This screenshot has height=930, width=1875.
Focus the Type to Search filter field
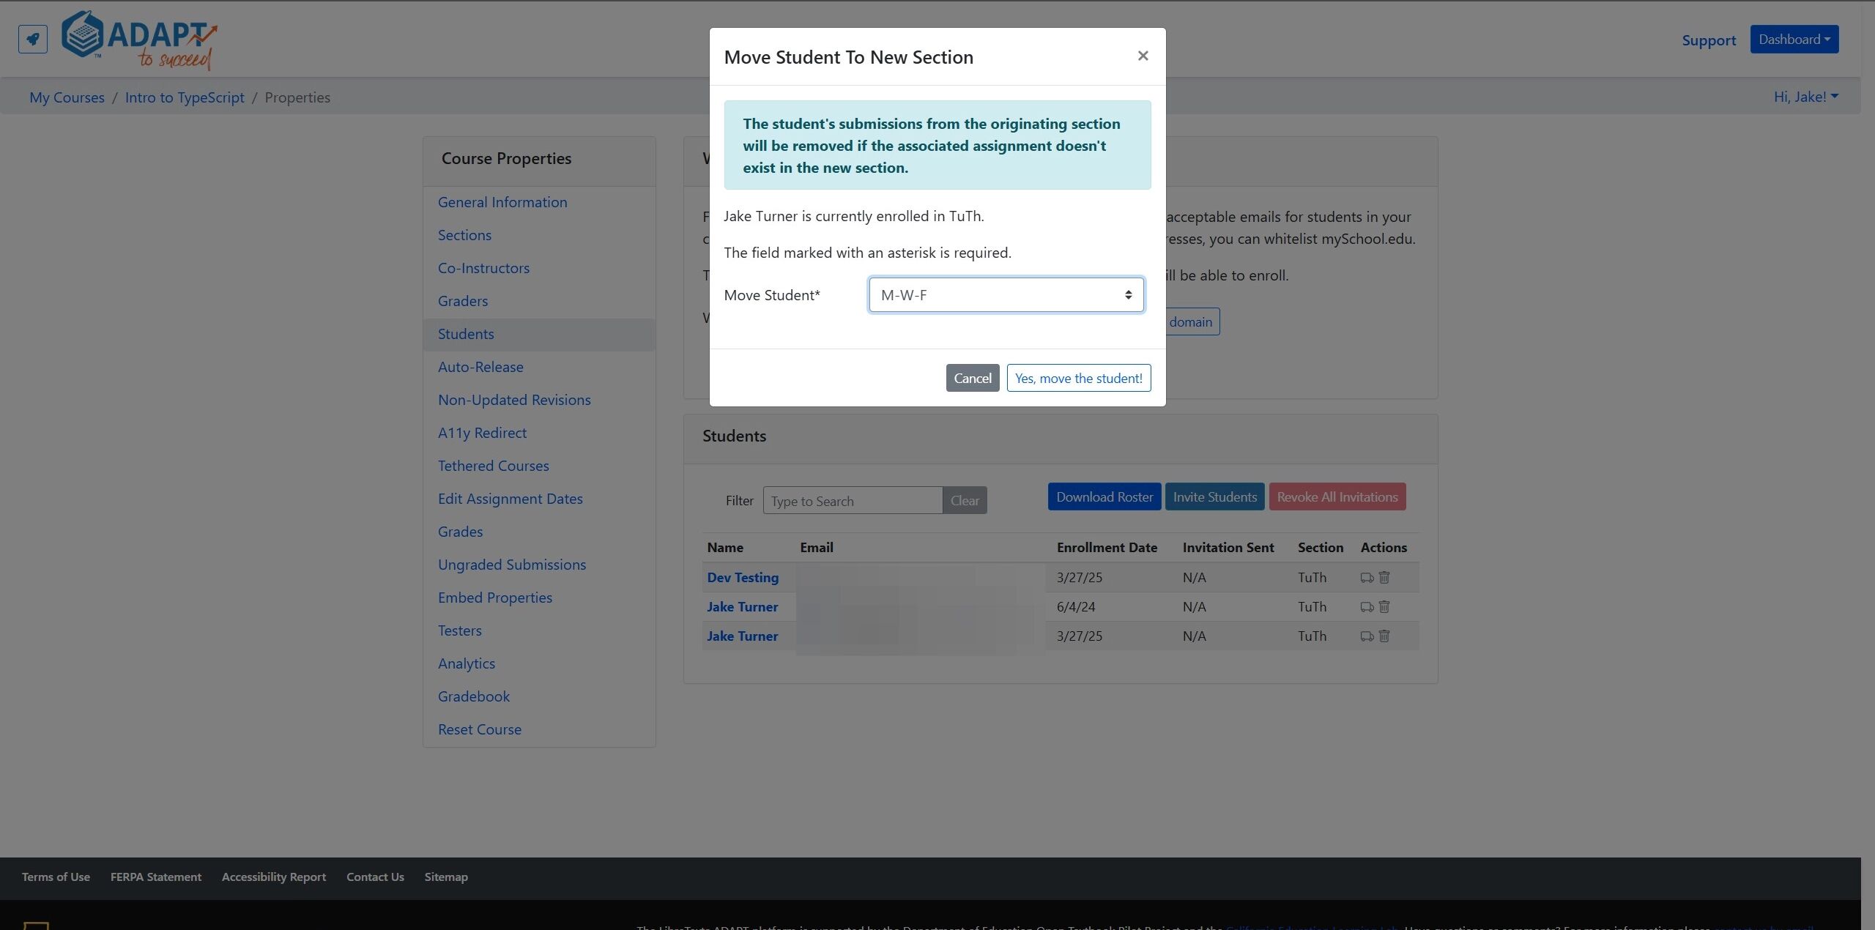point(853,501)
